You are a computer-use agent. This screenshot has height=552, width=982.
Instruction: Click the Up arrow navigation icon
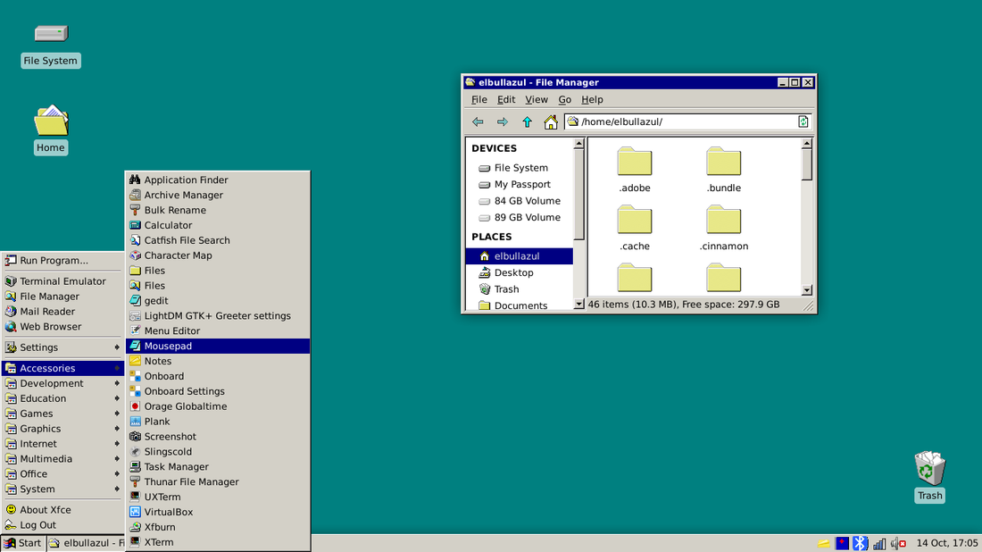(526, 121)
